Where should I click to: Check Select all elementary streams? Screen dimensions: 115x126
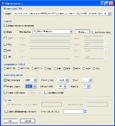tap(6, 112)
